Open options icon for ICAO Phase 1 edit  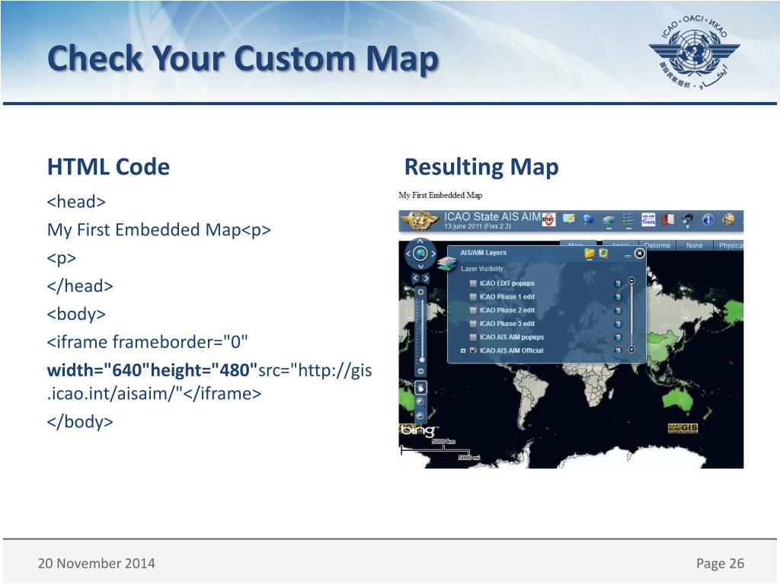point(618,297)
